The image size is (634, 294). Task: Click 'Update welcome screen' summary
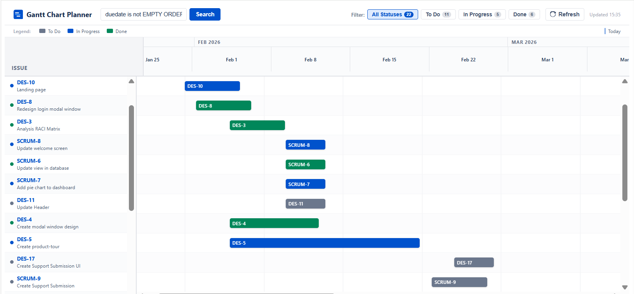(x=42, y=148)
